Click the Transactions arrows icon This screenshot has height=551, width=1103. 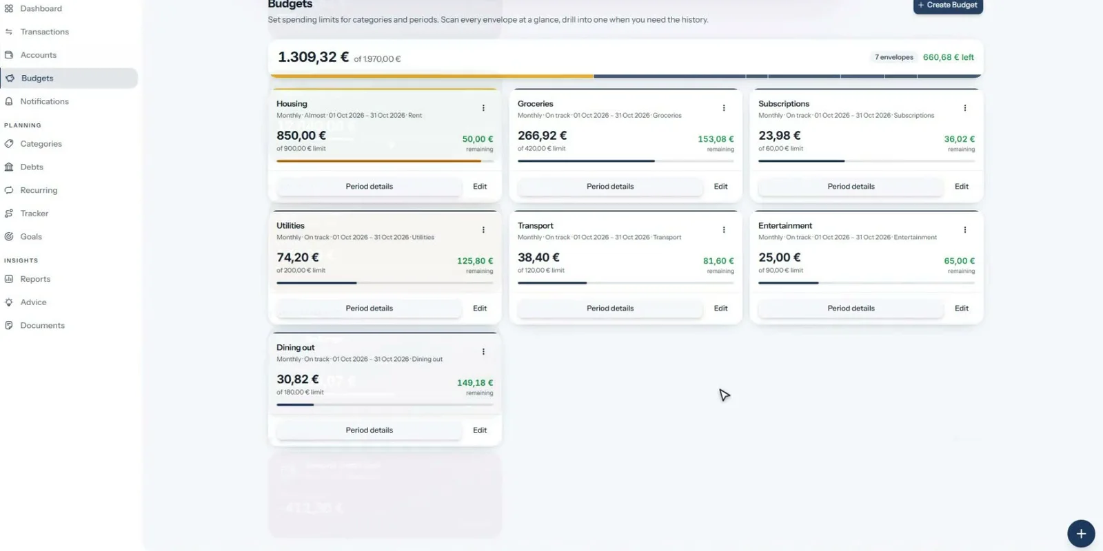[x=9, y=32]
